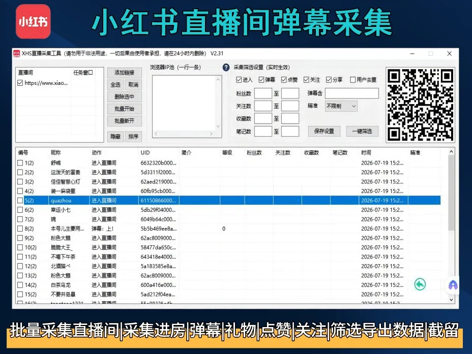
Task: Click the green back arrow icon
Action: [420, 284]
